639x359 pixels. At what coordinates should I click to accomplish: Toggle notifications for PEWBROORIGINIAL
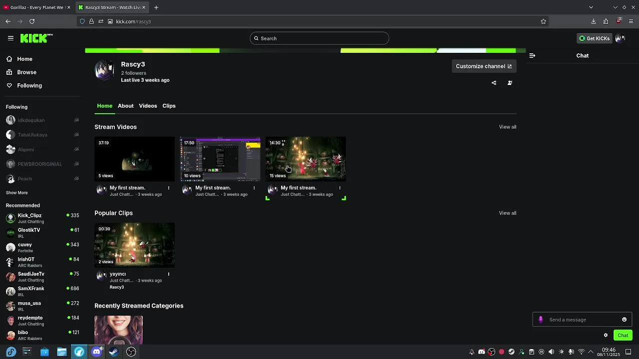[x=76, y=164]
